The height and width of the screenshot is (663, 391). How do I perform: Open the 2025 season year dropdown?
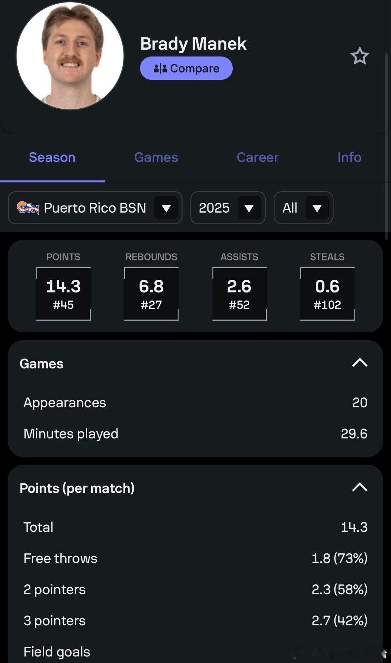(249, 208)
